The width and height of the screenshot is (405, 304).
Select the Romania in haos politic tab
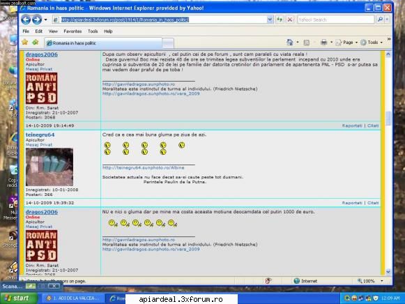coord(103,43)
